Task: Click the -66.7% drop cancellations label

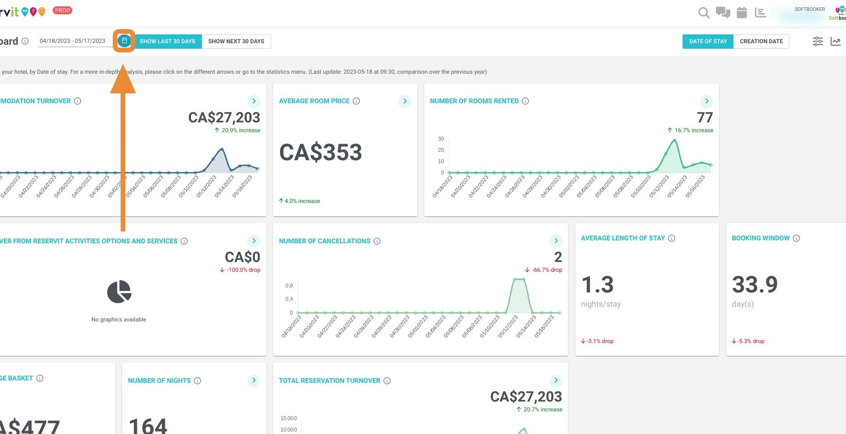Action: click(543, 270)
